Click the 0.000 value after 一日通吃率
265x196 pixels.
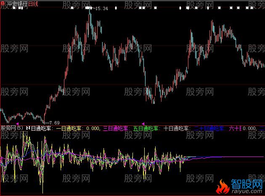[x=93, y=128]
